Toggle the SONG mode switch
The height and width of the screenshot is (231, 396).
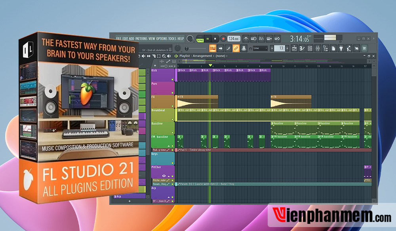(200, 40)
